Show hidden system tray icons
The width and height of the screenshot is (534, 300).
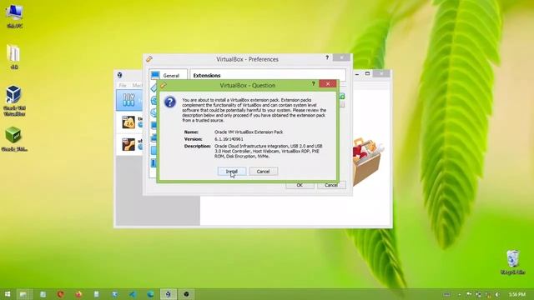(x=460, y=294)
